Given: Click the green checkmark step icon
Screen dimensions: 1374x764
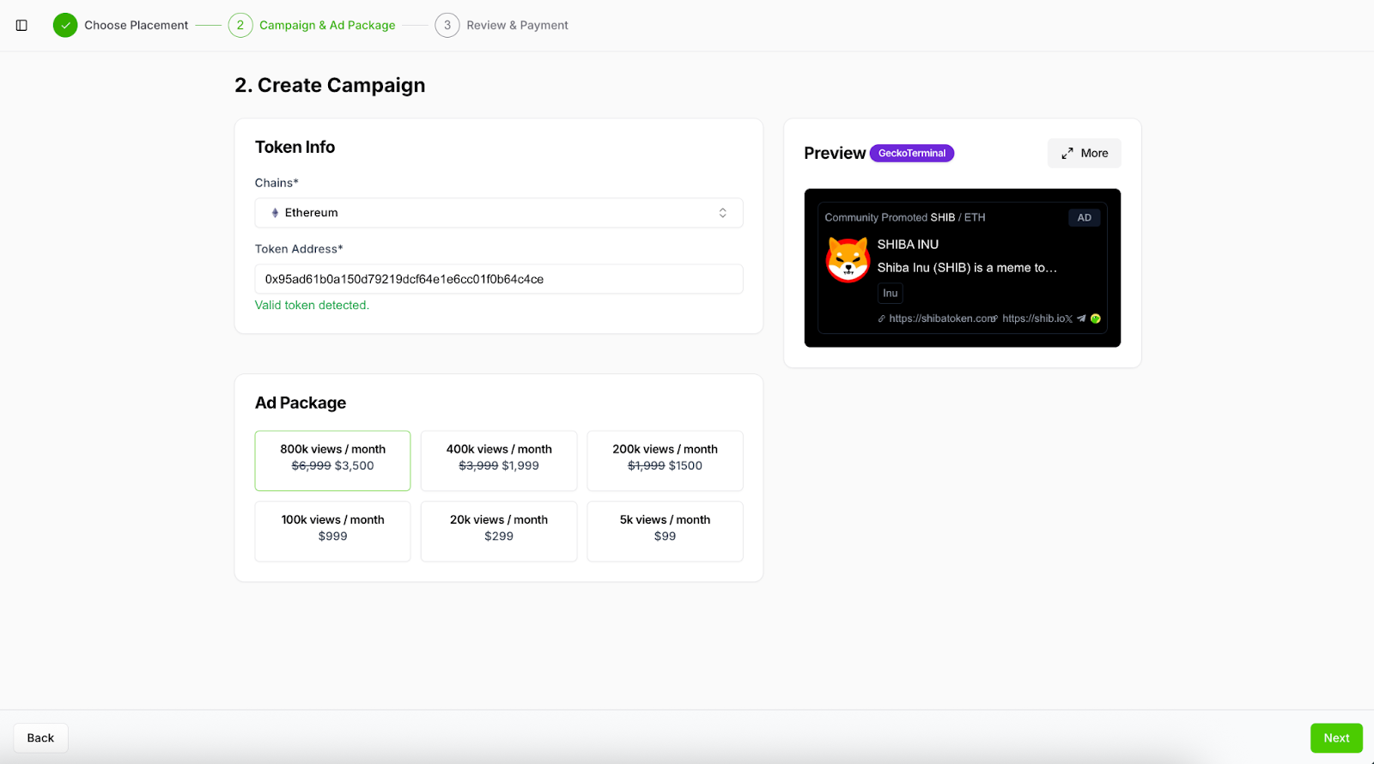Looking at the screenshot, I should point(65,25).
